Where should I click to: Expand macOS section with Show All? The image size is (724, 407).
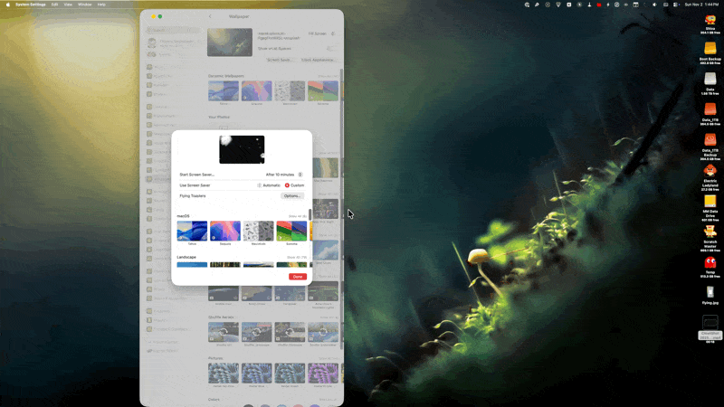click(297, 216)
